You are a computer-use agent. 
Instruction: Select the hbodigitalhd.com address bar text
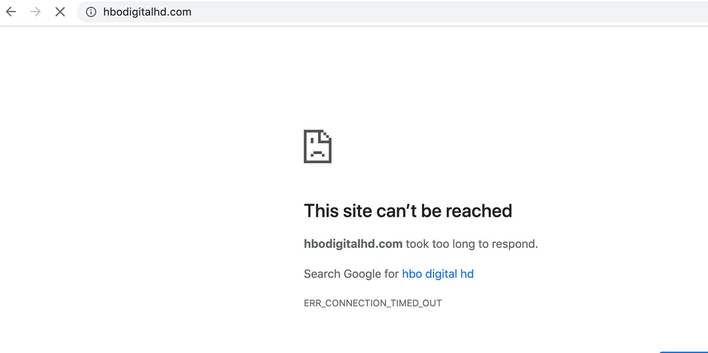[x=147, y=12]
